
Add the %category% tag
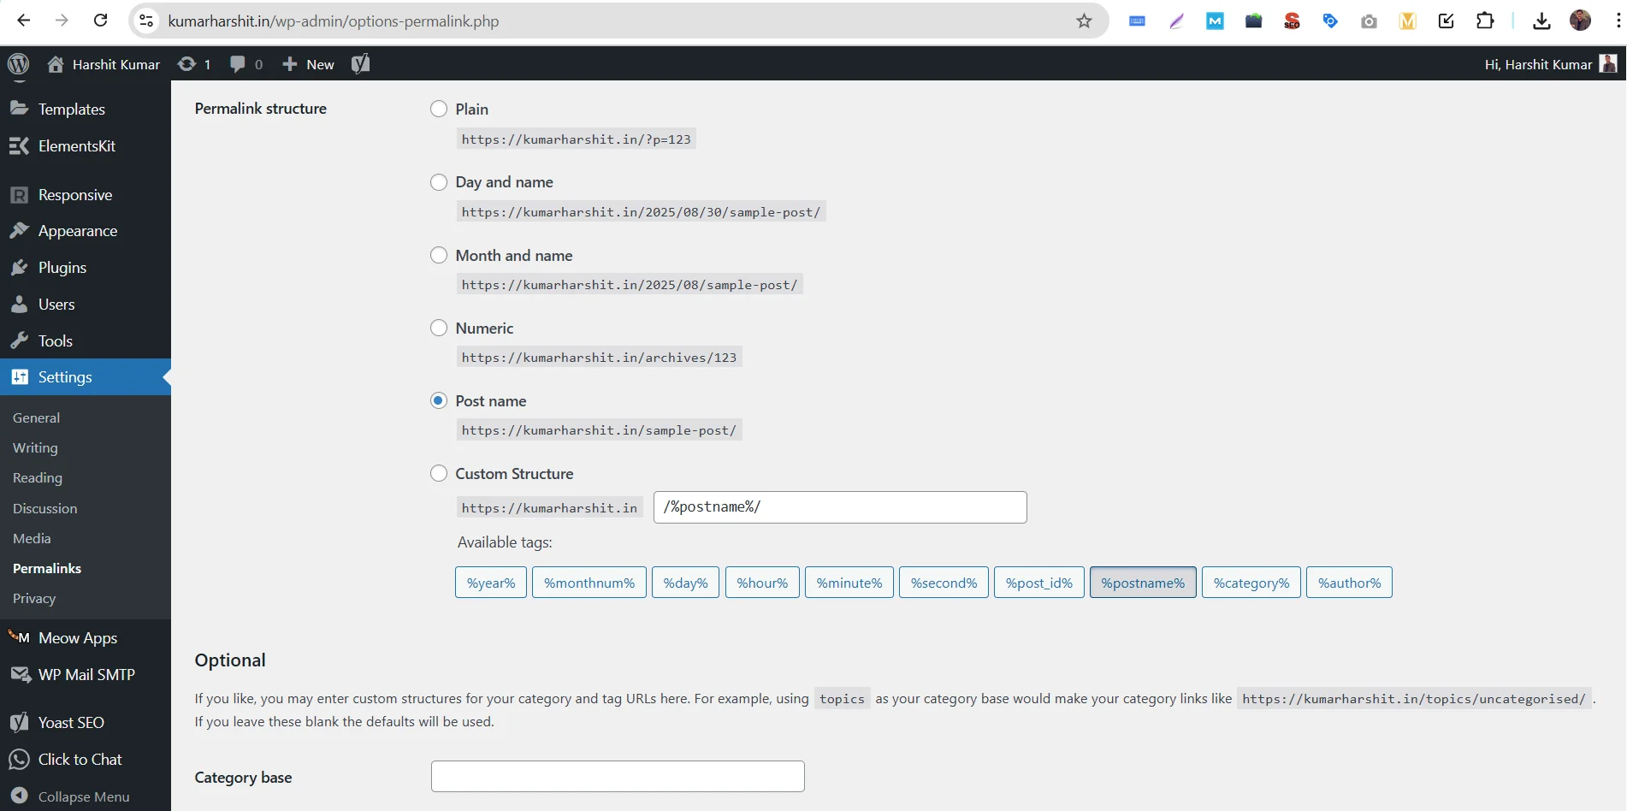[x=1251, y=583]
